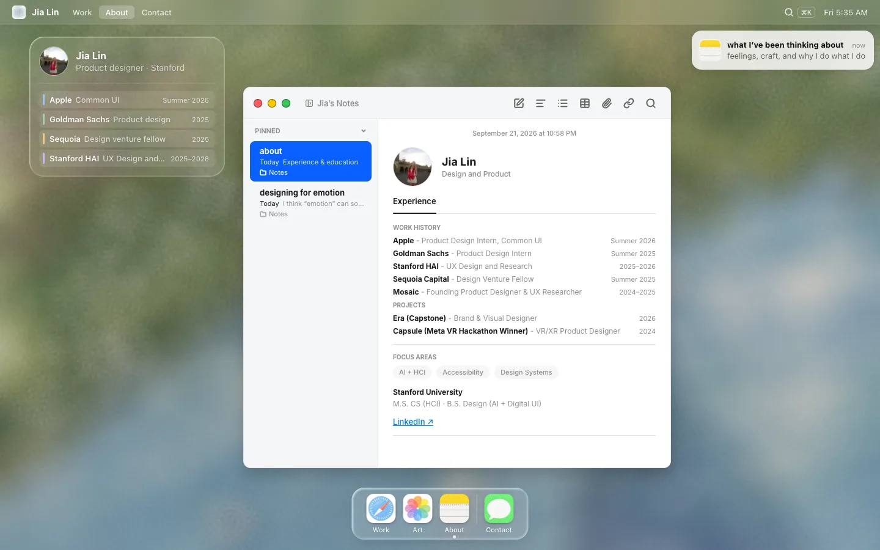Image resolution: width=880 pixels, height=550 pixels.
Task: Click the Sequoia Capital Design Venture Fellow entry
Action: point(524,279)
